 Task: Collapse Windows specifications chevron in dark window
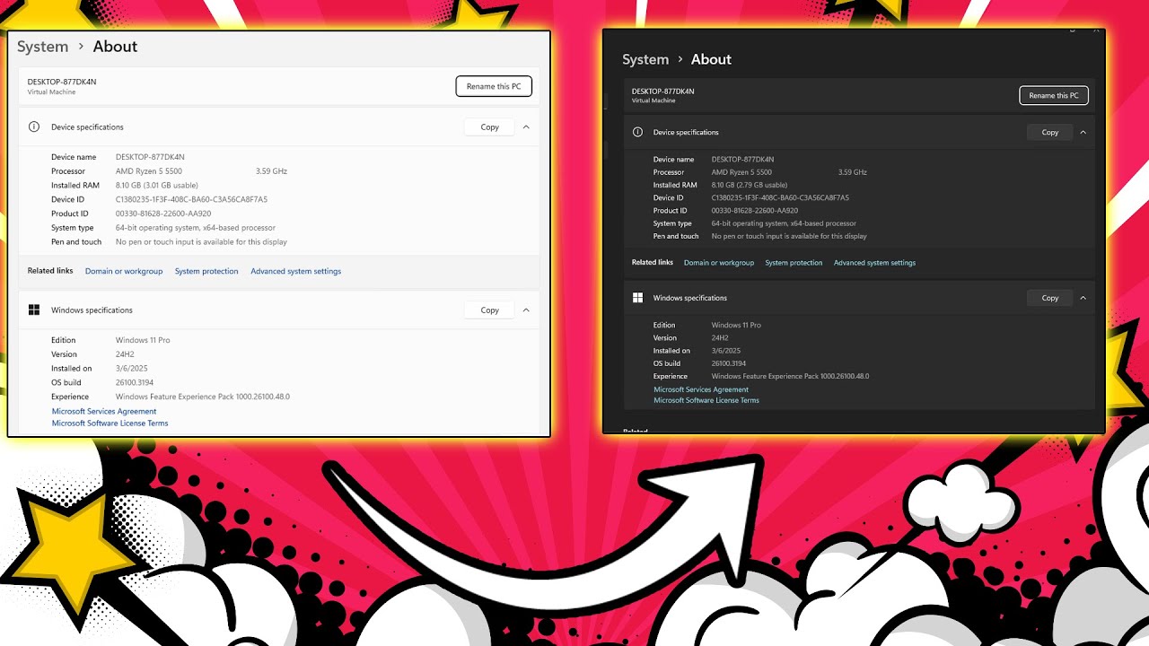tap(1083, 298)
